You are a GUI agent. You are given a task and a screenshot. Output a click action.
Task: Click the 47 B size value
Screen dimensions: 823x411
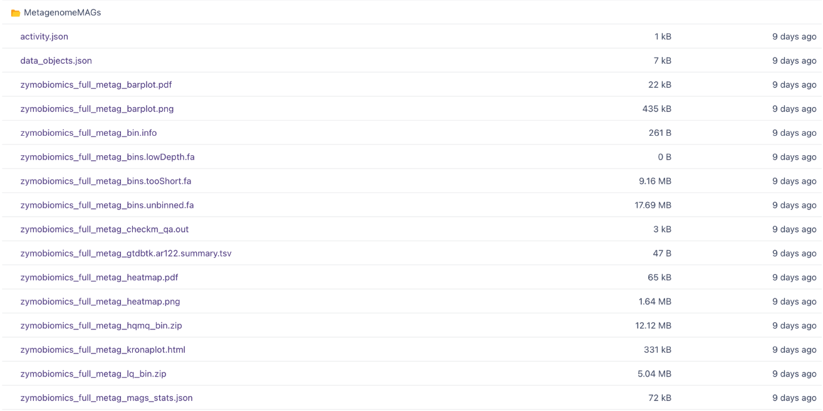pos(663,253)
